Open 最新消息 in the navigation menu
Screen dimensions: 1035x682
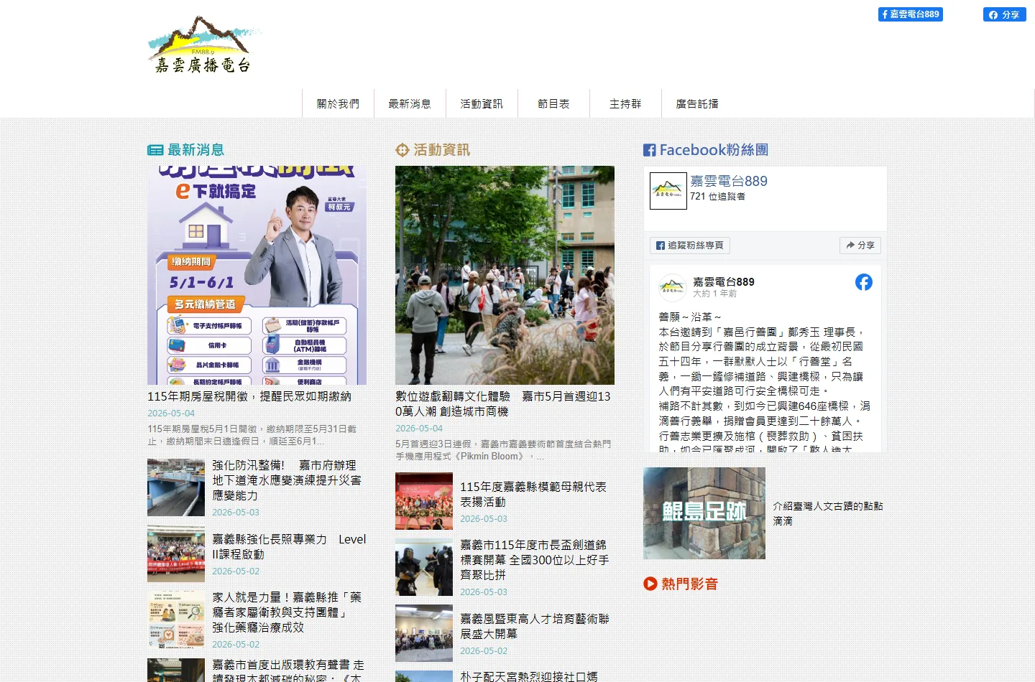[410, 103]
